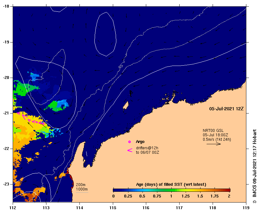This screenshot has width=260, height=213.
Task: Click the '200m' depth contour label
Action: point(81,185)
